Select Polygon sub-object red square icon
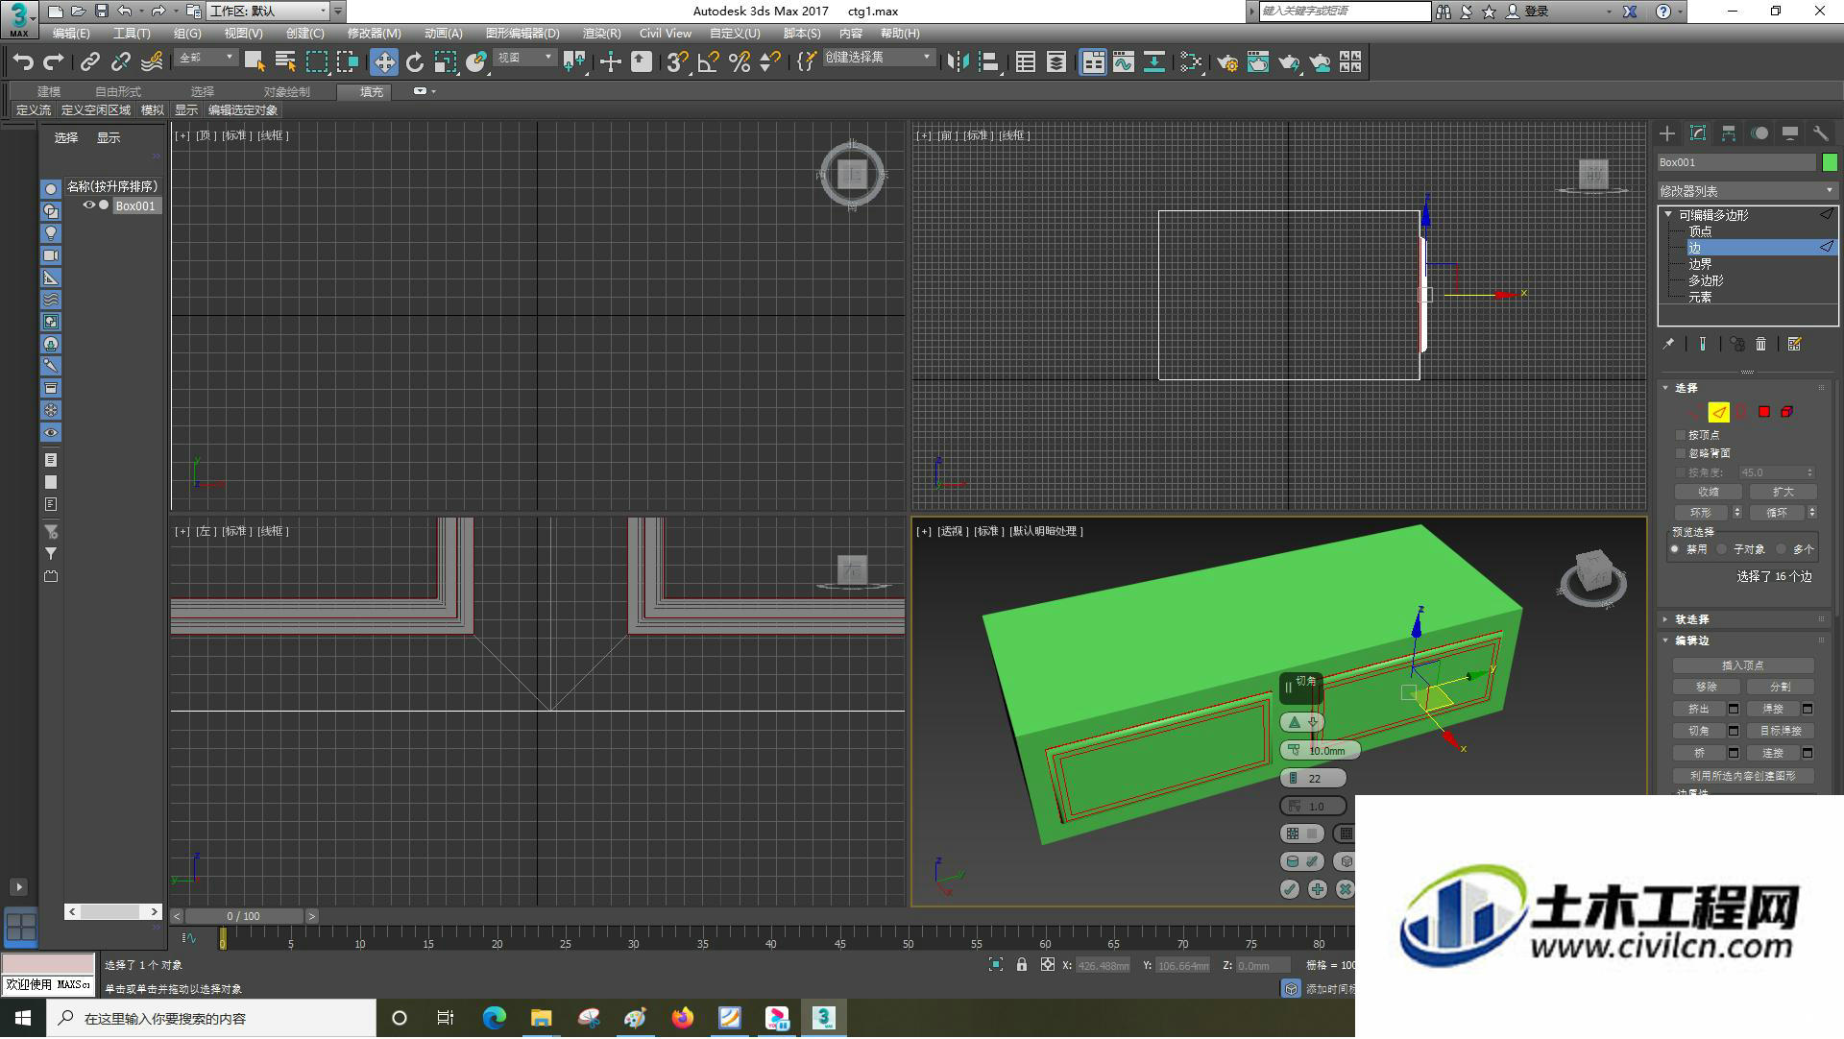This screenshot has width=1844, height=1039. (1764, 412)
